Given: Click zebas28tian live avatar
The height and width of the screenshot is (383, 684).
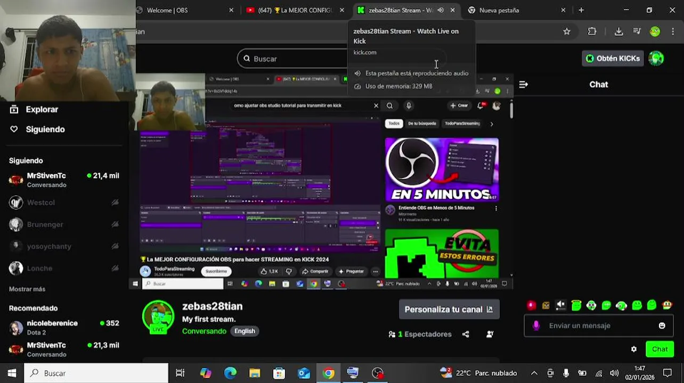Looking at the screenshot, I should [x=158, y=317].
